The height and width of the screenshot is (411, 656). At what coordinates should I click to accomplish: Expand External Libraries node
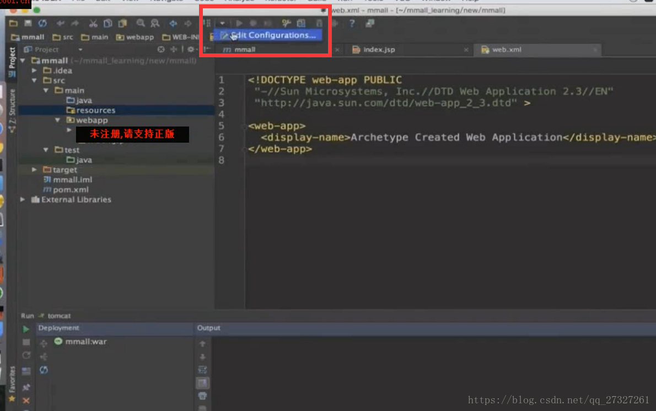coord(23,199)
